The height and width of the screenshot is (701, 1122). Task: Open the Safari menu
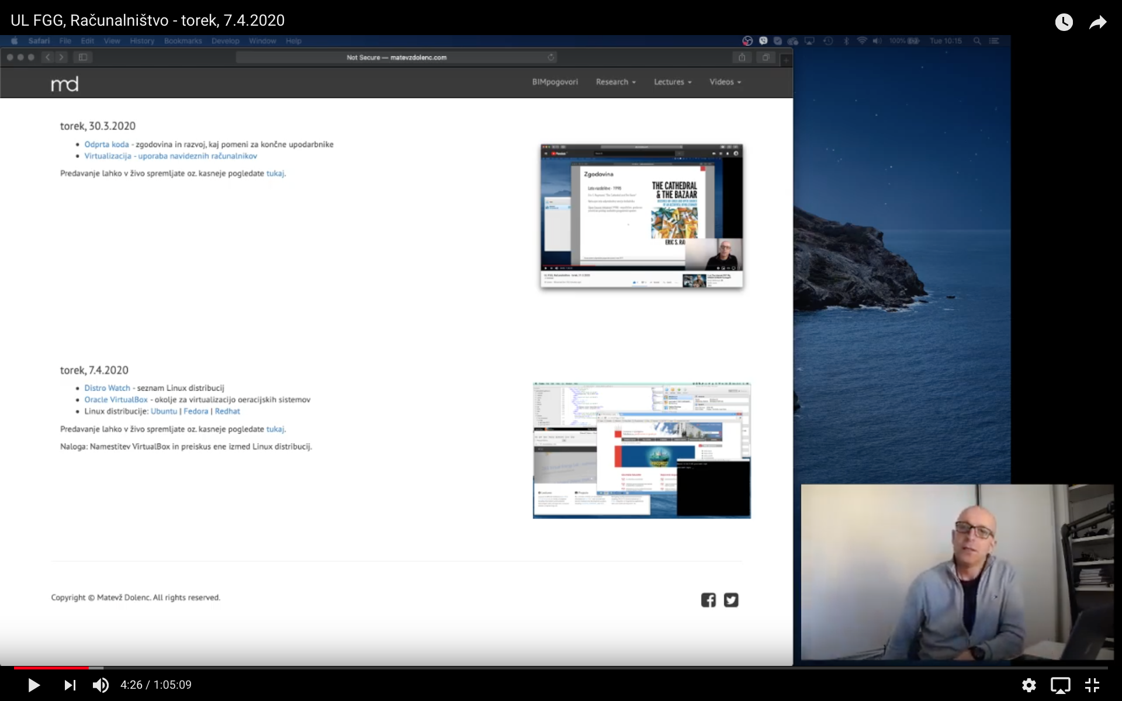coord(39,41)
